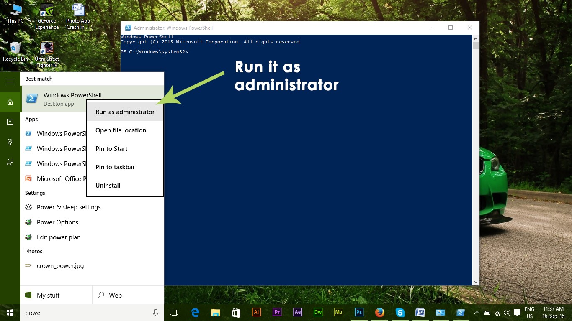This screenshot has width=572, height=321.
Task: Open Power & sleep settings result
Action: pyautogui.click(x=92, y=207)
